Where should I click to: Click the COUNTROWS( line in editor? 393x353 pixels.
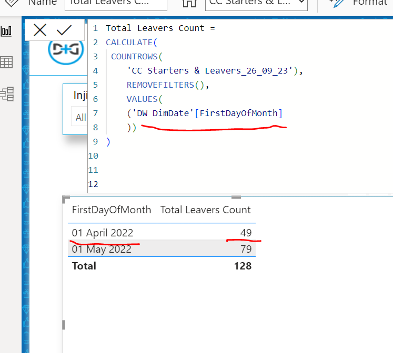tap(137, 57)
